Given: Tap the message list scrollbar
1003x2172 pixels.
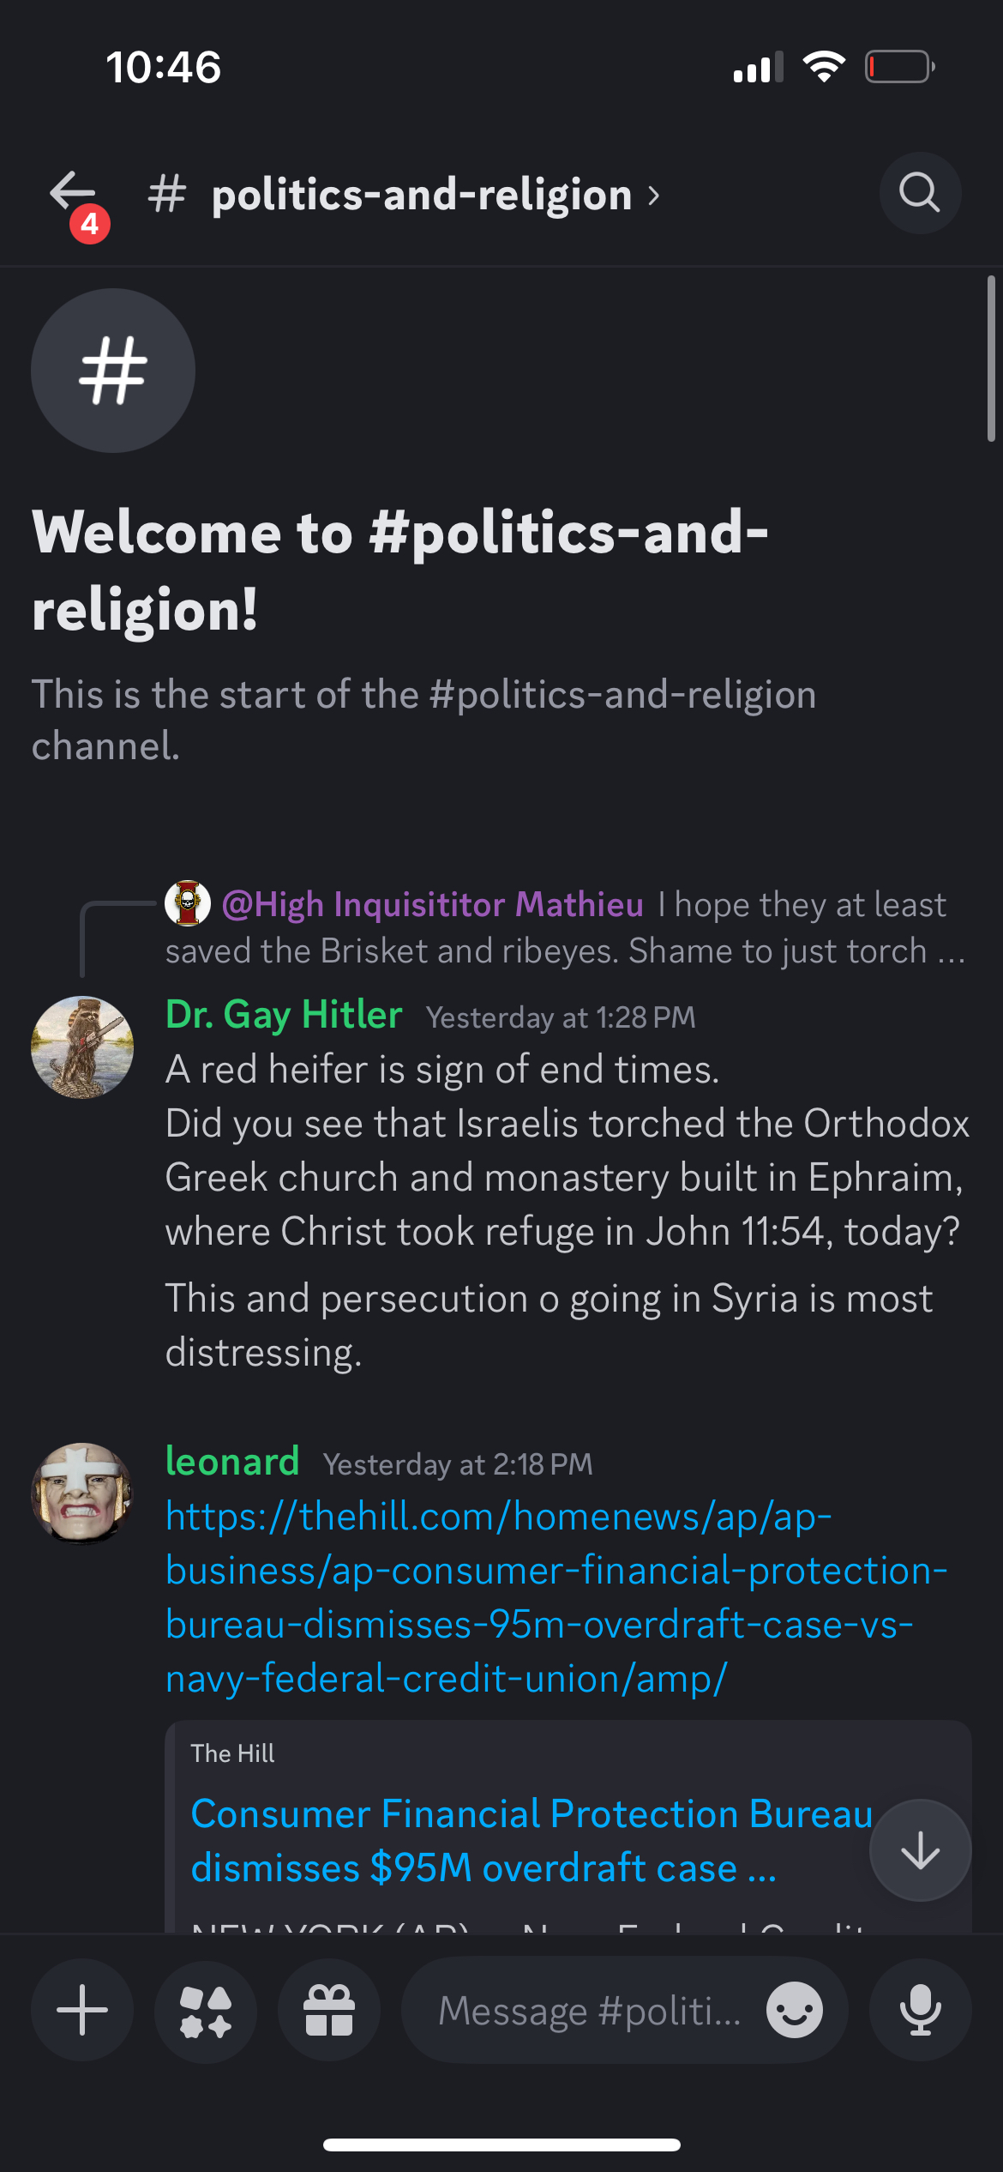Looking at the screenshot, I should coord(990,360).
